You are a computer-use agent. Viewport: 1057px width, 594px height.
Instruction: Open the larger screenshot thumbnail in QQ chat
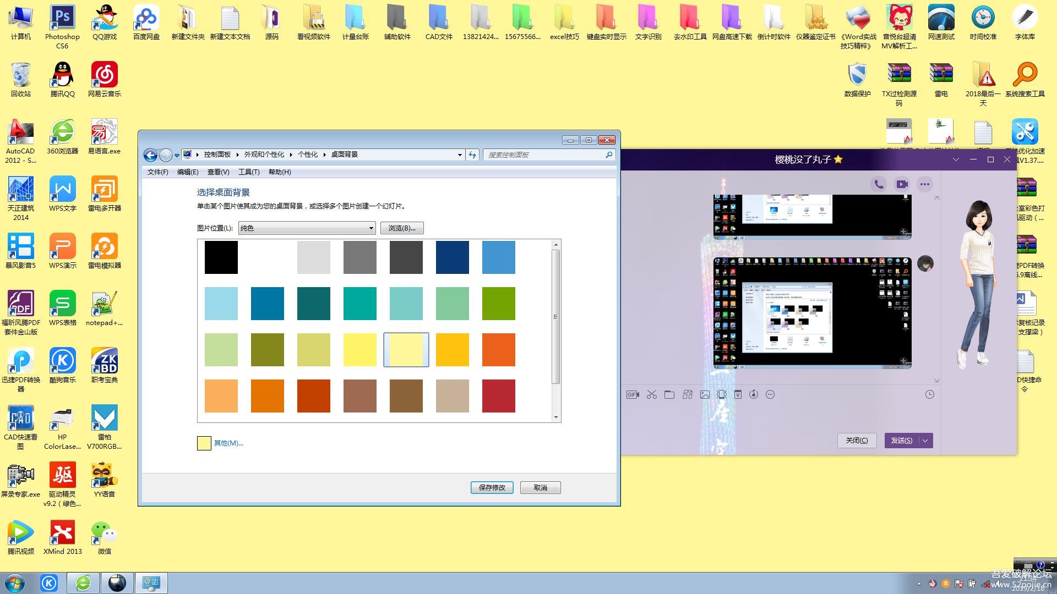813,312
